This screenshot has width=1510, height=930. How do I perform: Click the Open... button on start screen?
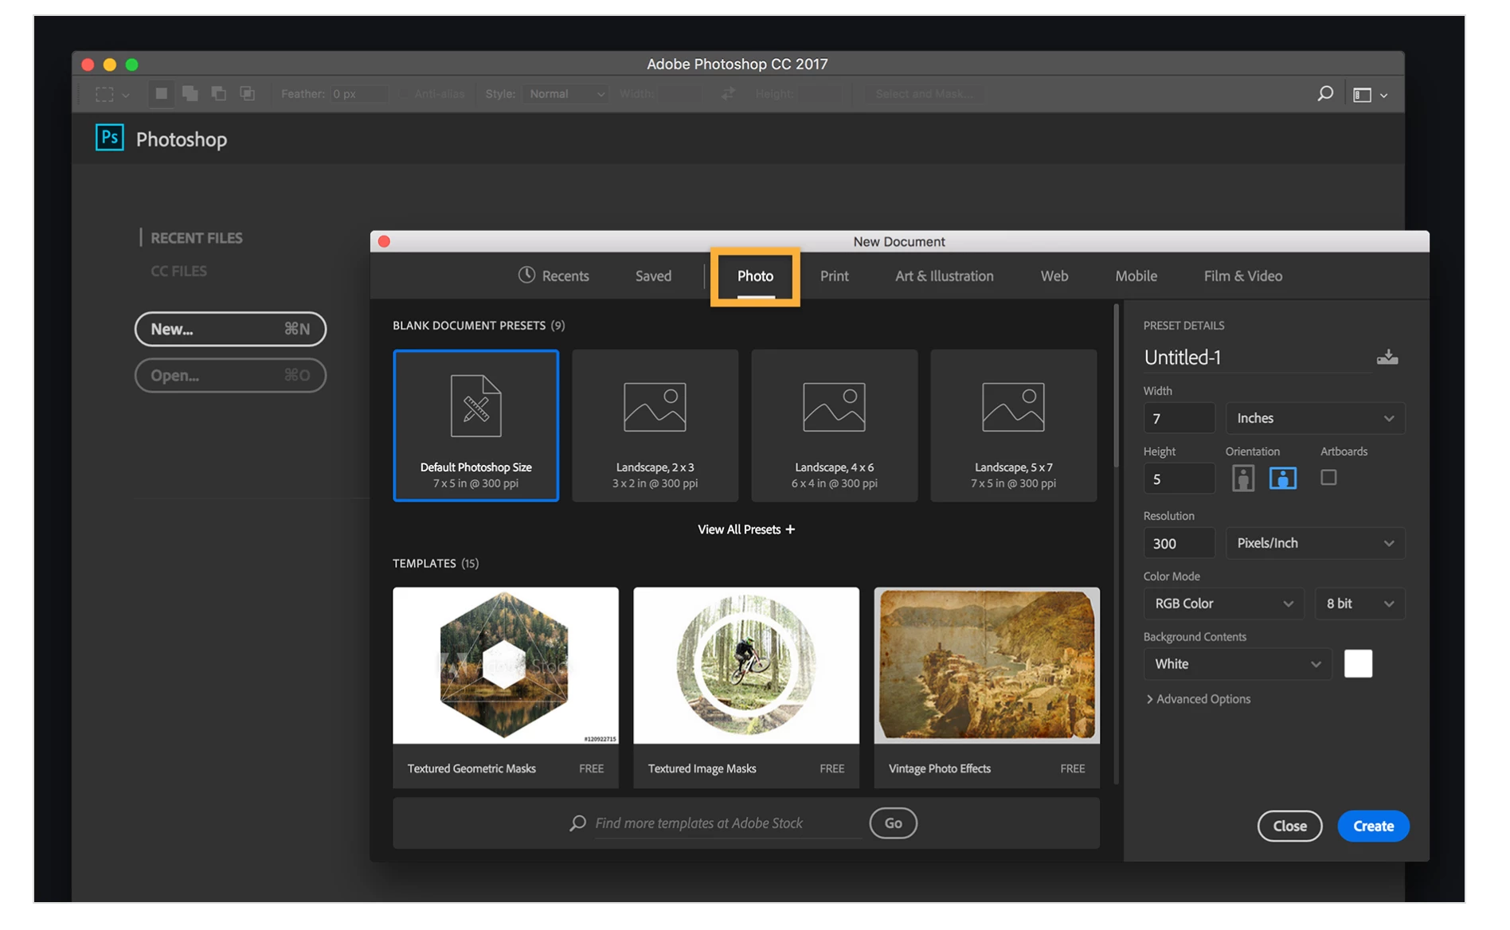230,375
